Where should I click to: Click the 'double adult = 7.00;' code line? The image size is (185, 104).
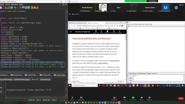coord(12,27)
